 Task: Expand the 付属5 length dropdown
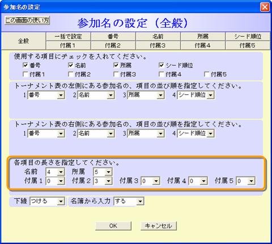click(x=246, y=181)
